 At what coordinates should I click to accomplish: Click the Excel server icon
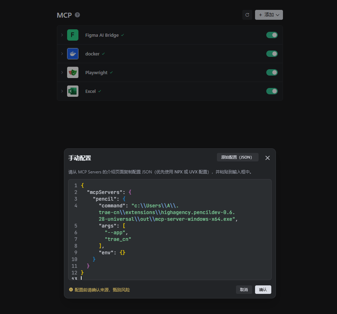pos(72,91)
